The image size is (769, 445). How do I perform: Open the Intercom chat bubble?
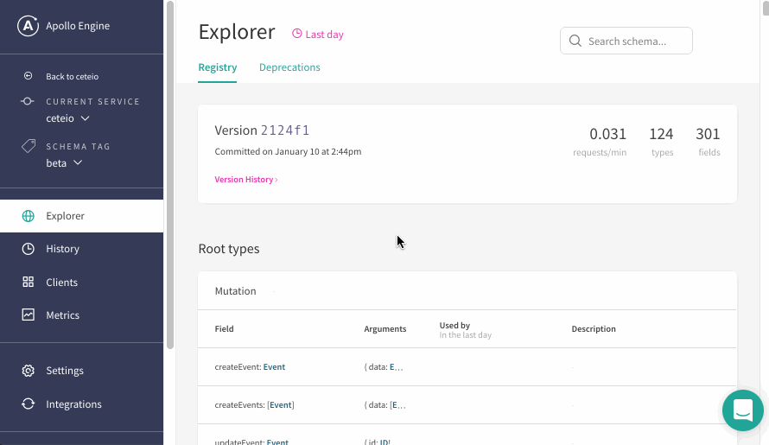pyautogui.click(x=742, y=410)
